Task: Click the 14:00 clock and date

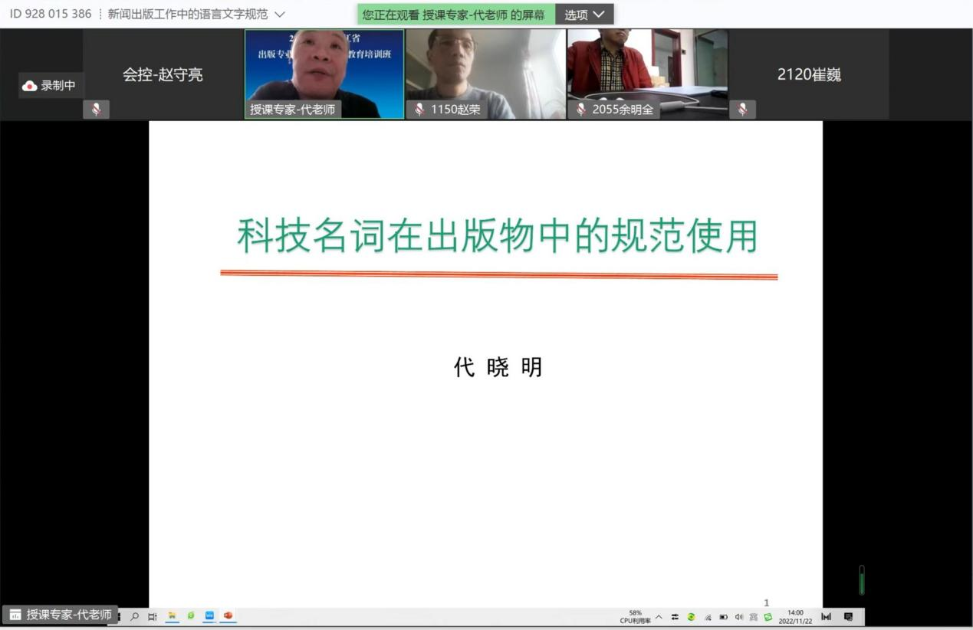Action: pyautogui.click(x=796, y=617)
